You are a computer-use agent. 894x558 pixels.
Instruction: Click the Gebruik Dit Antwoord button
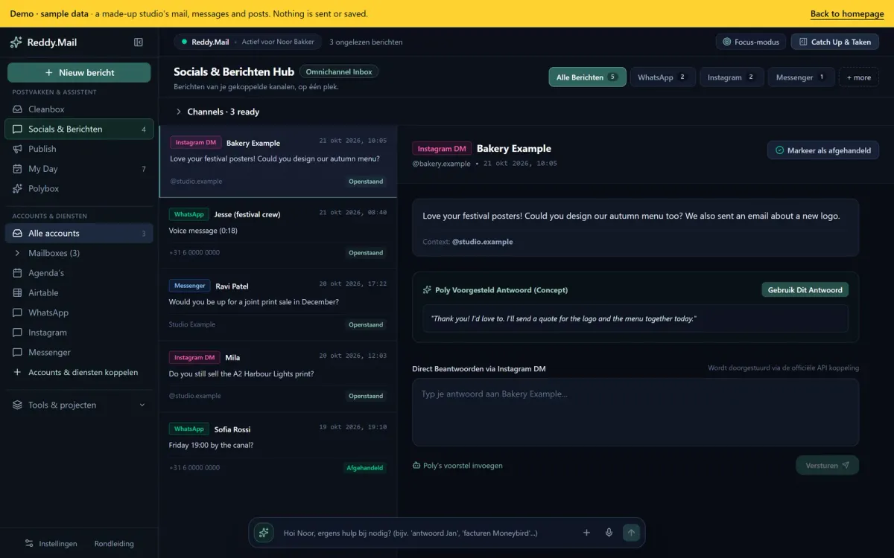coord(805,290)
